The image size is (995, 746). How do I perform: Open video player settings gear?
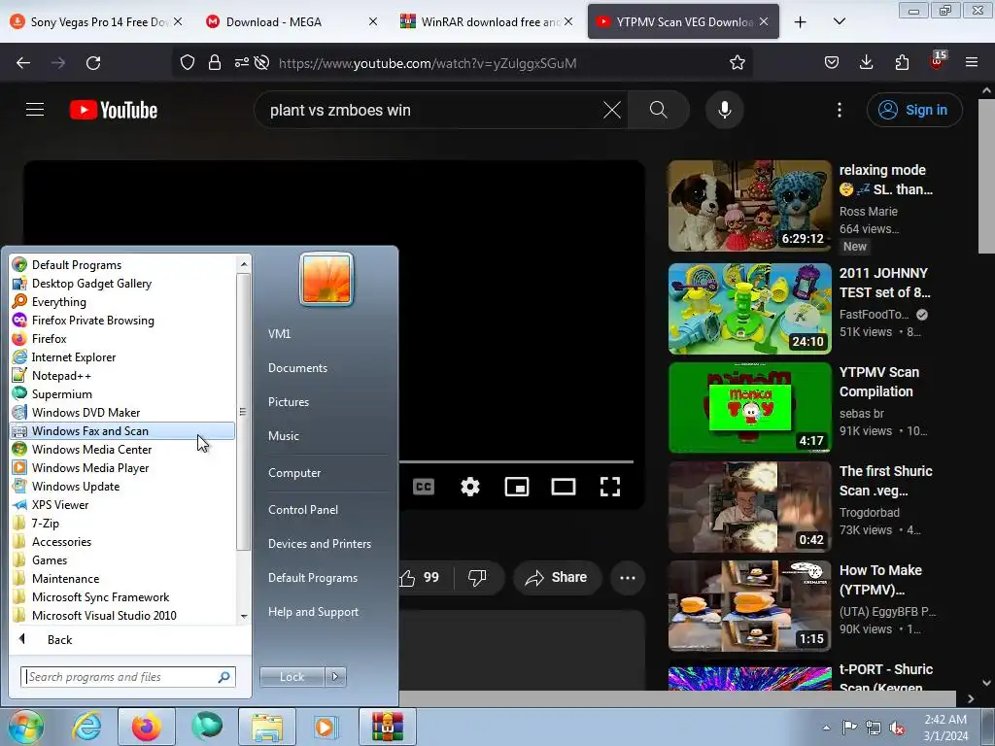click(x=470, y=487)
